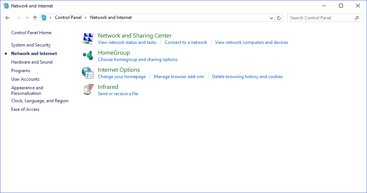
Task: Click the Network and Sharing Center icon
Action: click(87, 38)
